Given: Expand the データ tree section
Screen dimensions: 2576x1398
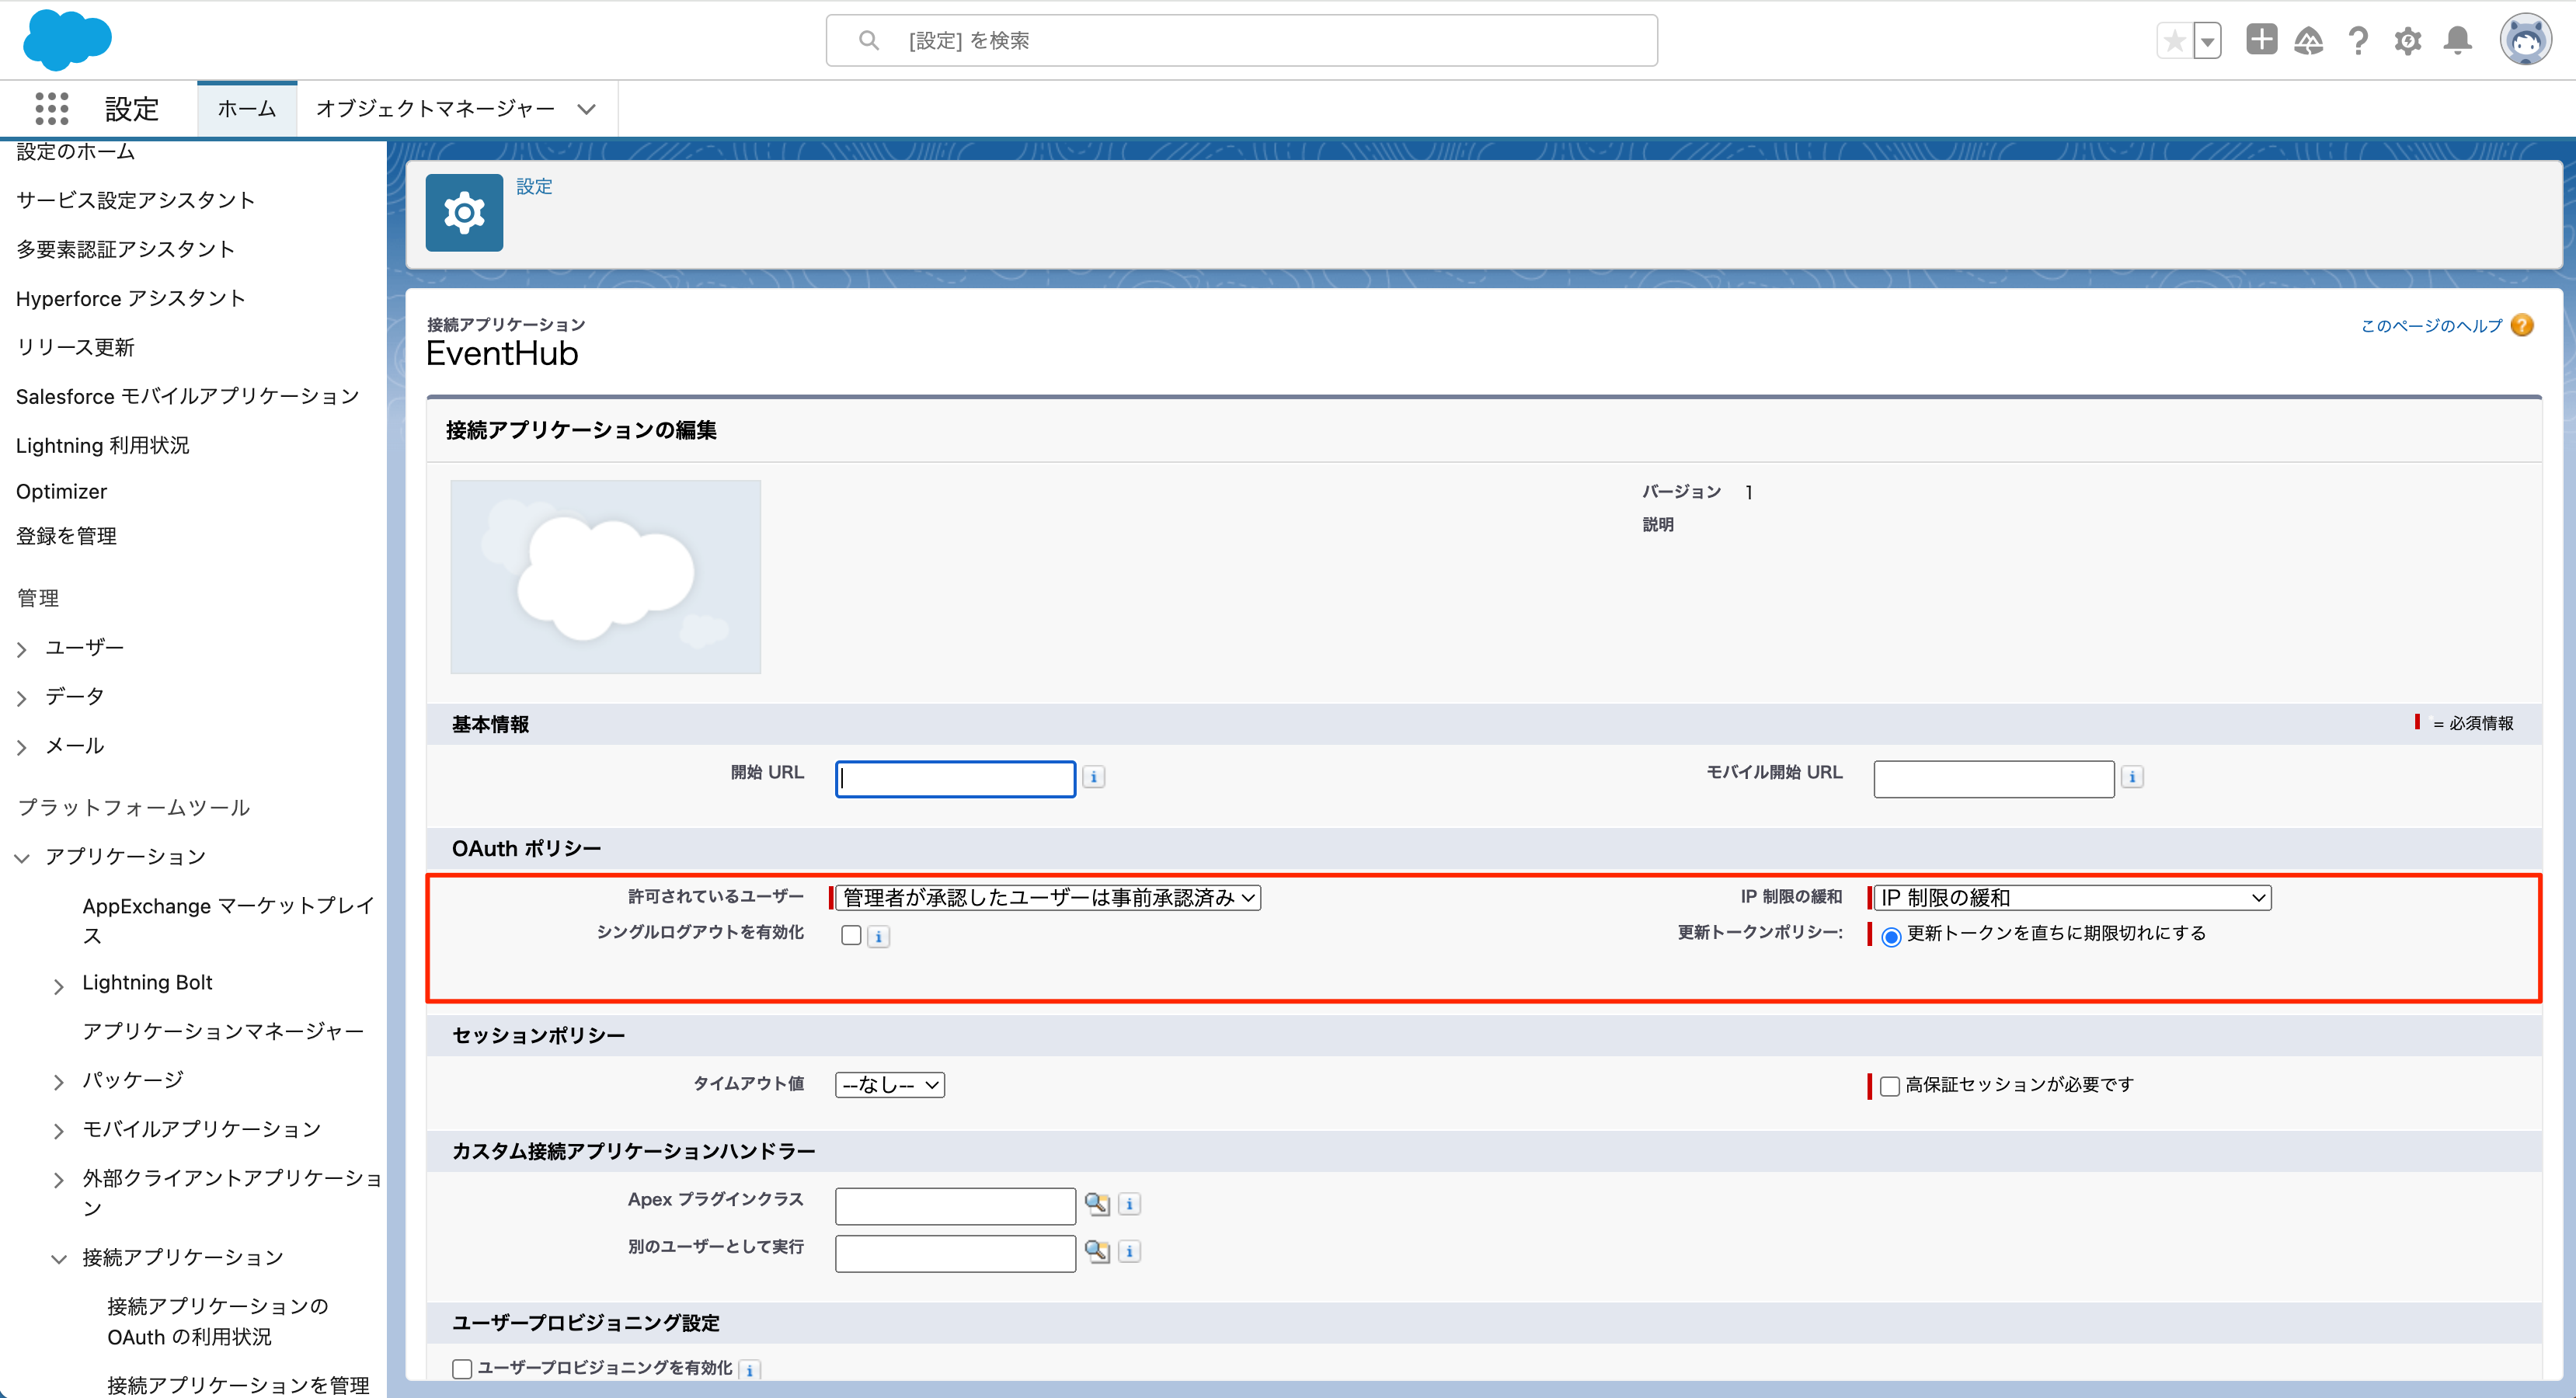Looking at the screenshot, I should point(22,698).
